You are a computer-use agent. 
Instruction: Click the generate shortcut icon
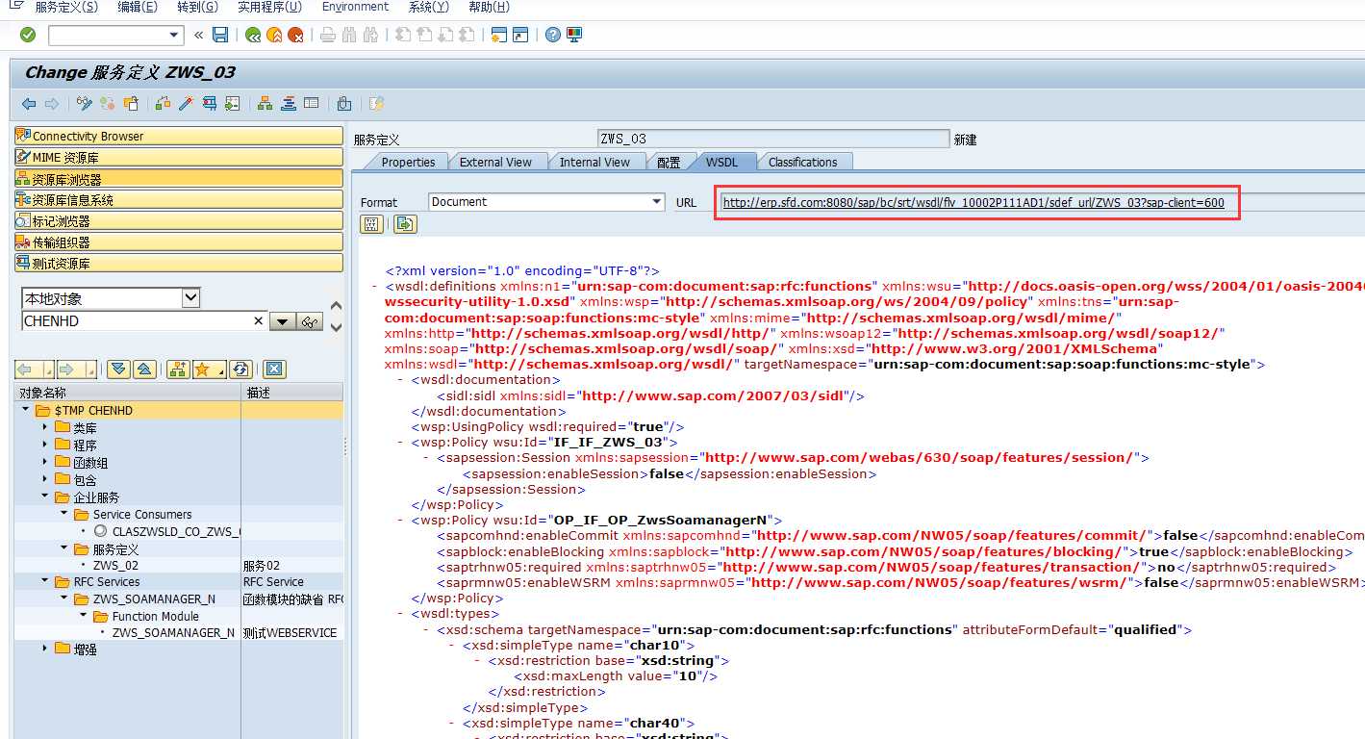coord(520,35)
